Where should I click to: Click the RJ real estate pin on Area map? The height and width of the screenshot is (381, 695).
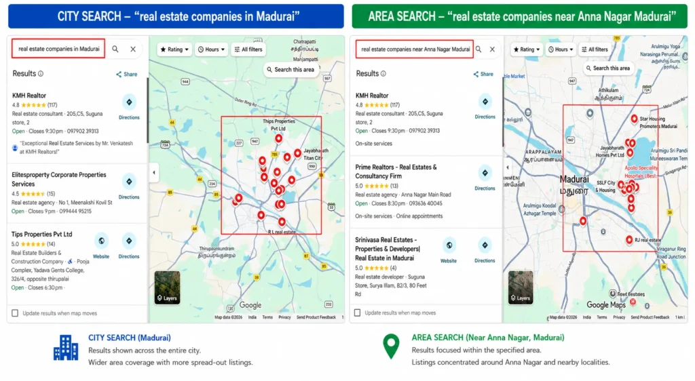click(x=629, y=239)
